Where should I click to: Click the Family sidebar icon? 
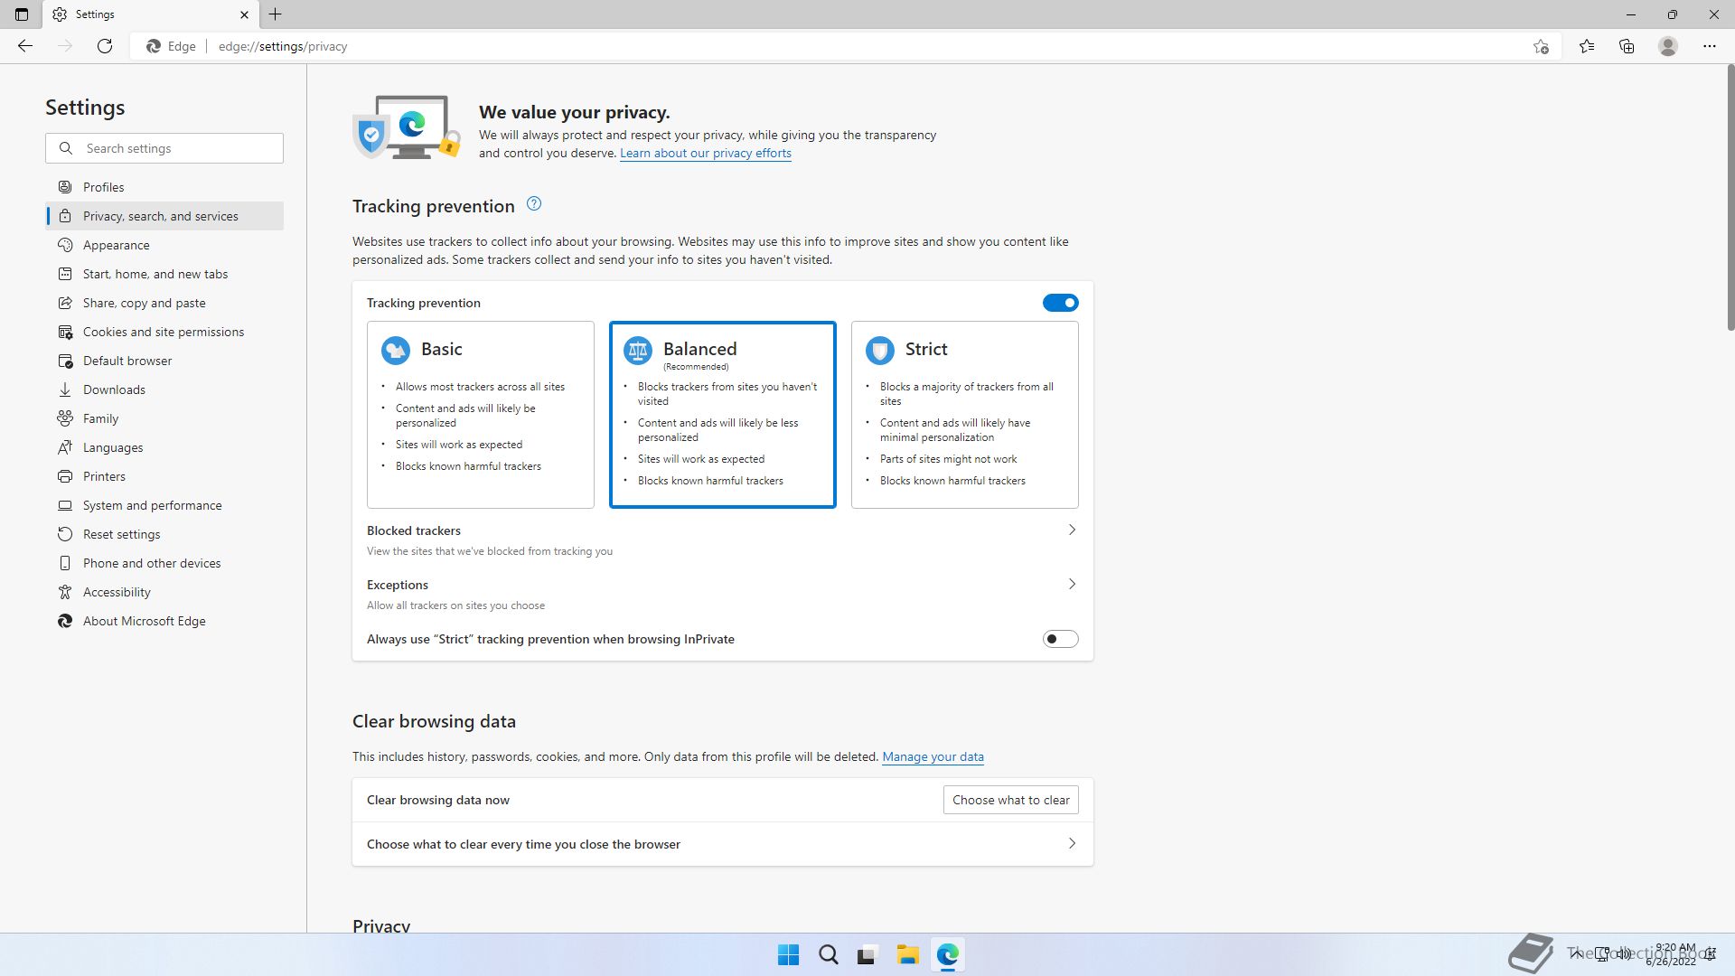pos(65,418)
